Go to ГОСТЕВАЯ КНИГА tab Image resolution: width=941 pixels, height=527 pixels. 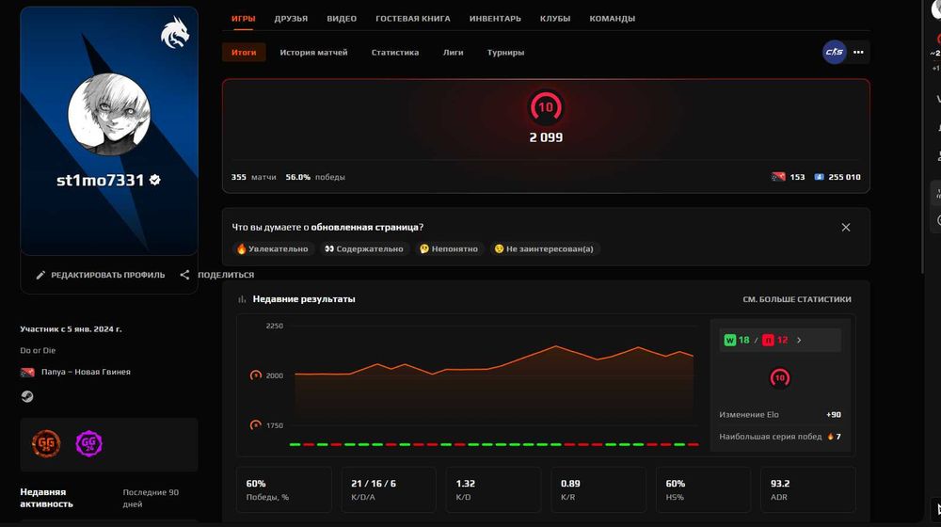coord(413,19)
